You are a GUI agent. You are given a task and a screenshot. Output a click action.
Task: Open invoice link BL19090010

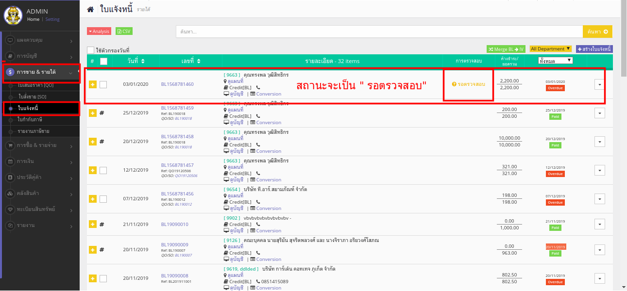175,225
